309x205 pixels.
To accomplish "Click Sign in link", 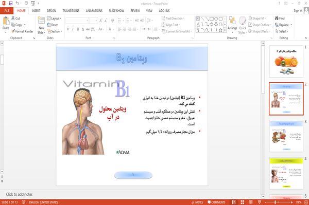I will [x=298, y=11].
